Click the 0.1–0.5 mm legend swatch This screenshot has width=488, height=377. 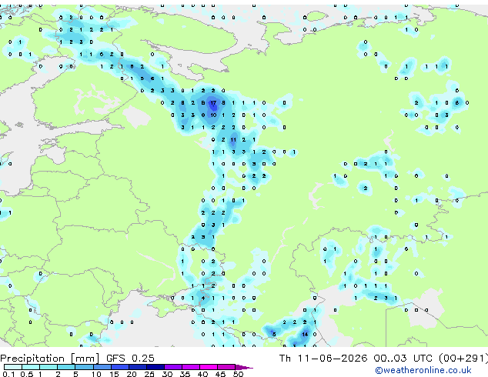(13, 367)
